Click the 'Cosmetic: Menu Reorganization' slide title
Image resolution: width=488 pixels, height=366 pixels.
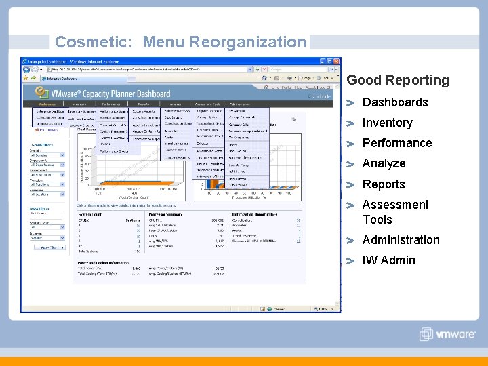(180, 42)
